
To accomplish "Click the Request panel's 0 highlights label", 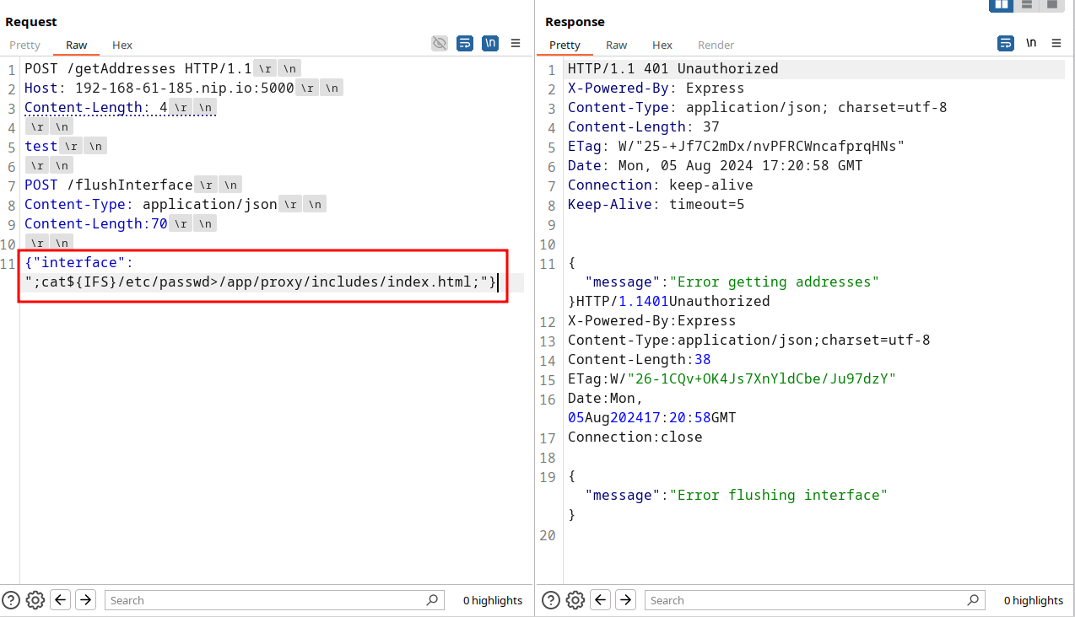I will coord(493,600).
